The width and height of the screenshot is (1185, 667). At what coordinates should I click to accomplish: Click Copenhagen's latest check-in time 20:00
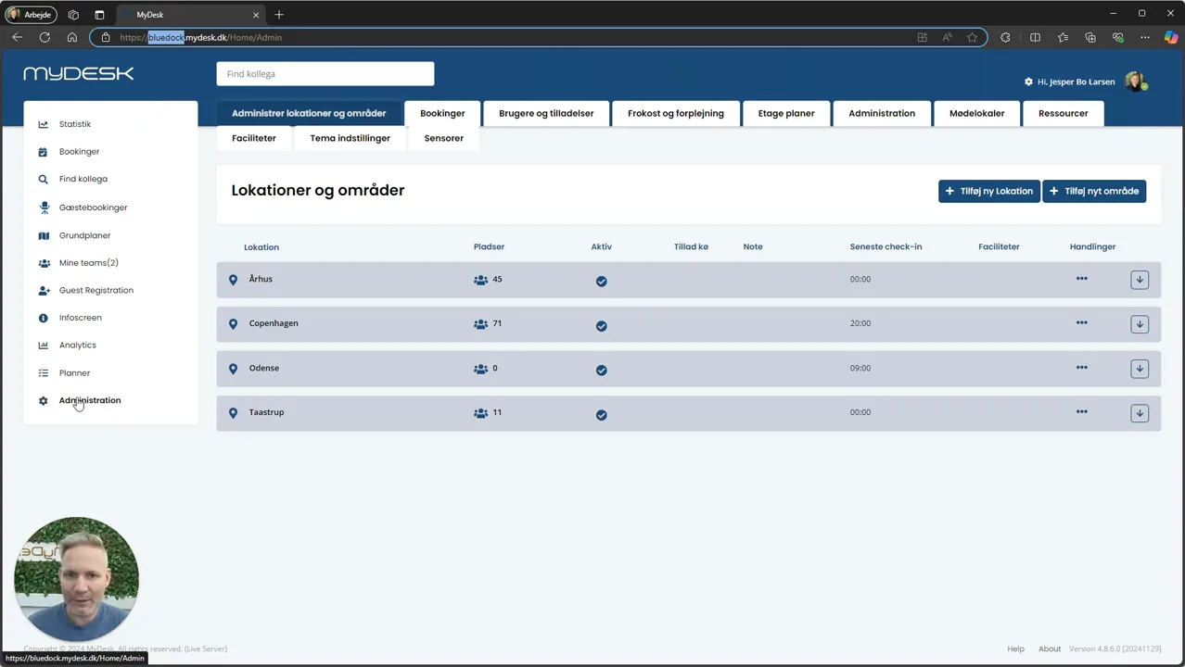[x=860, y=323]
